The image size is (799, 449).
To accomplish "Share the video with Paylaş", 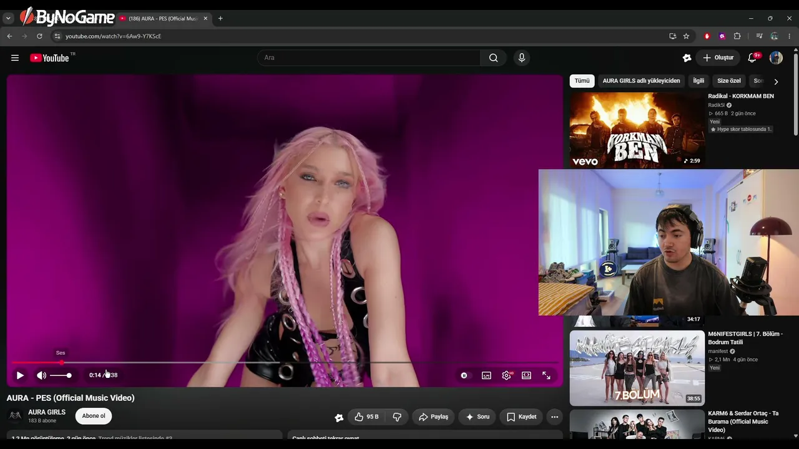I will [433, 417].
